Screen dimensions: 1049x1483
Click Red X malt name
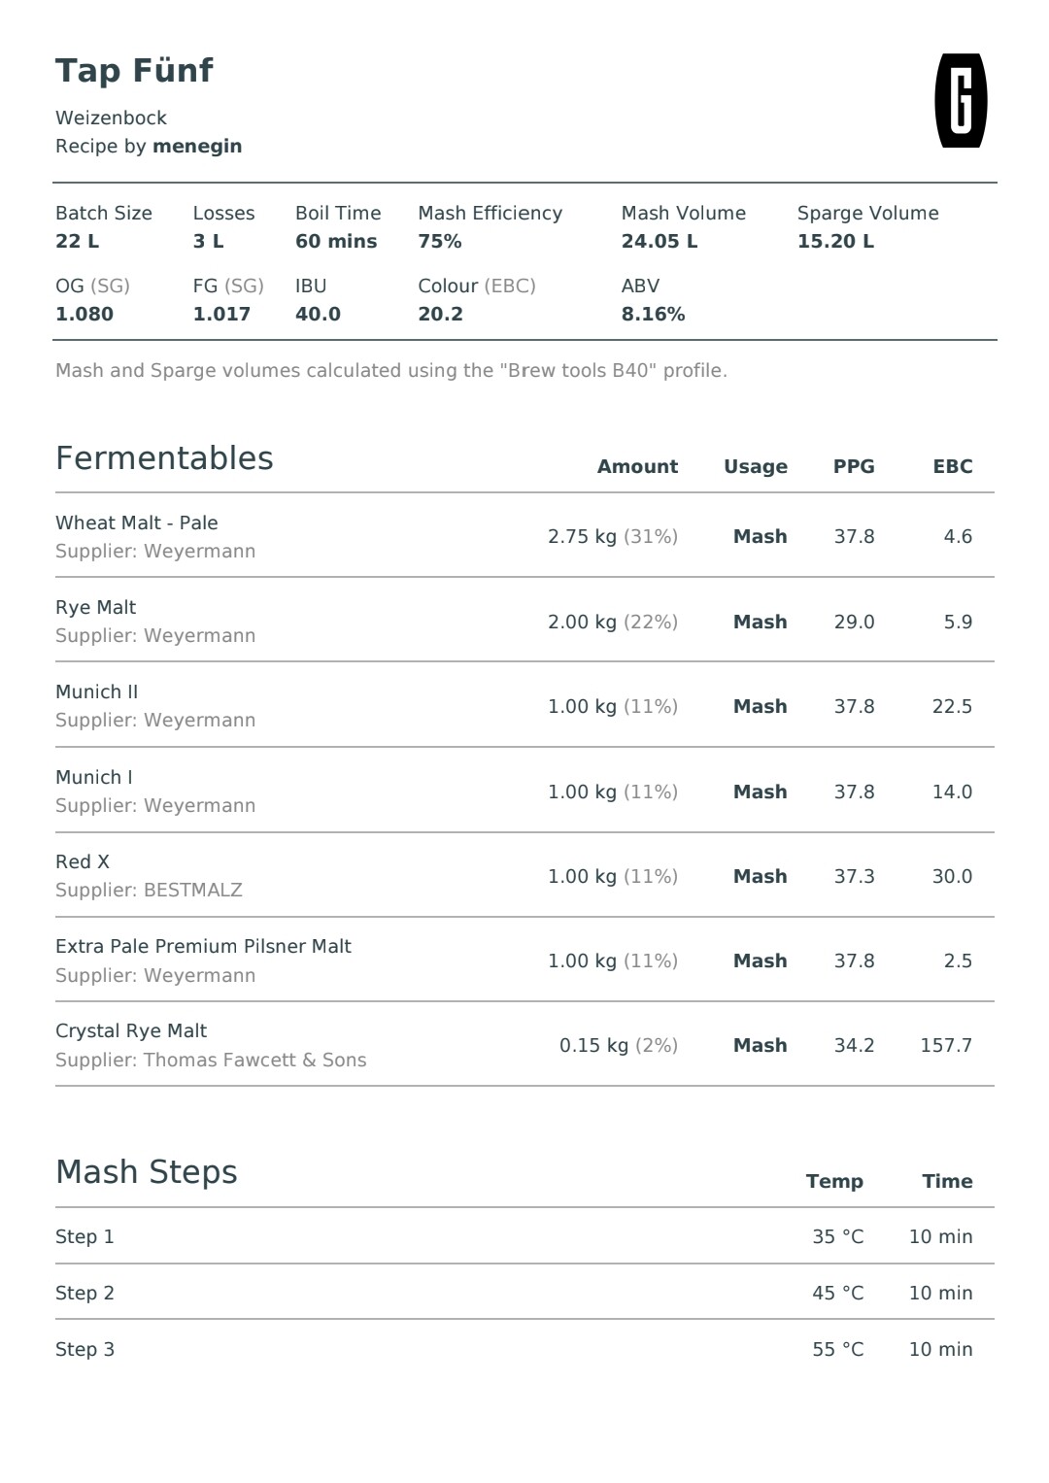point(83,861)
